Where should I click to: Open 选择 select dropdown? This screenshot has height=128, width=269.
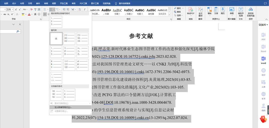click(x=178, y=15)
